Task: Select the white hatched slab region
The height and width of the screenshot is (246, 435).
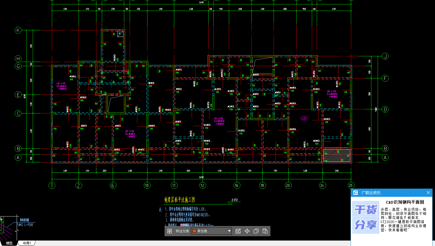Action: (x=337, y=156)
